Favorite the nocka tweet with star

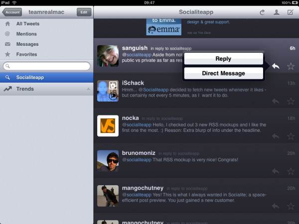pyautogui.click(x=291, y=136)
